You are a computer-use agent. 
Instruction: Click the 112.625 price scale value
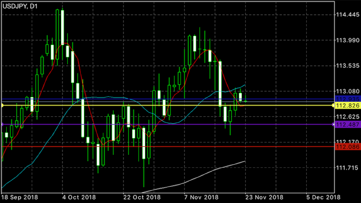(348, 117)
